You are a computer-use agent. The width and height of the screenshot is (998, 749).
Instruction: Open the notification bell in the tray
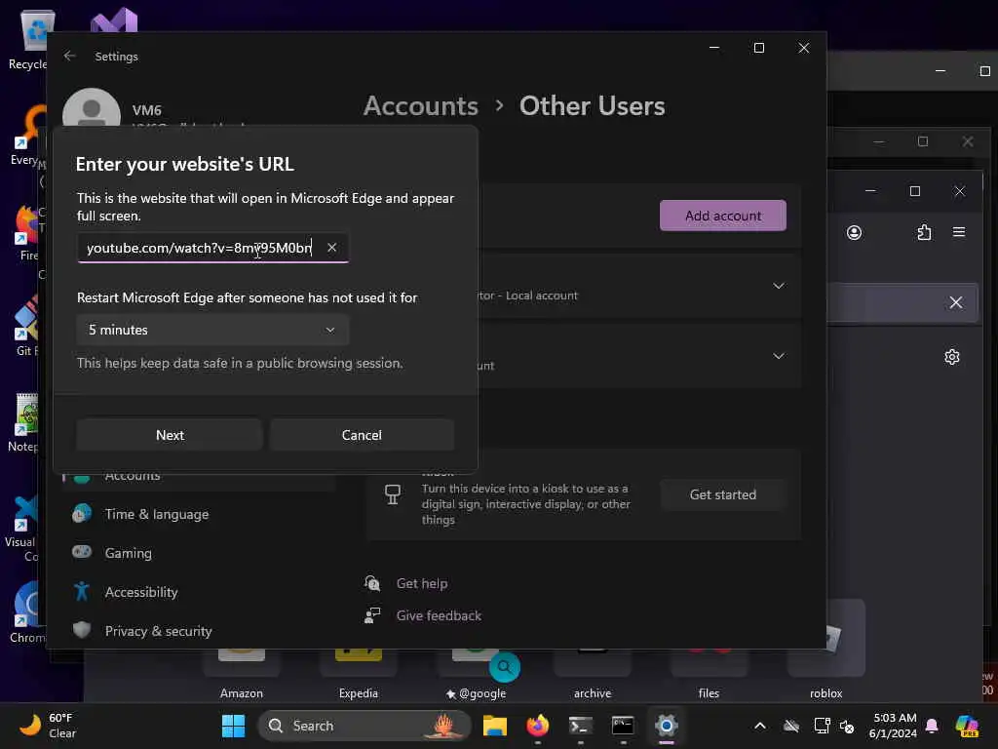coord(932,726)
